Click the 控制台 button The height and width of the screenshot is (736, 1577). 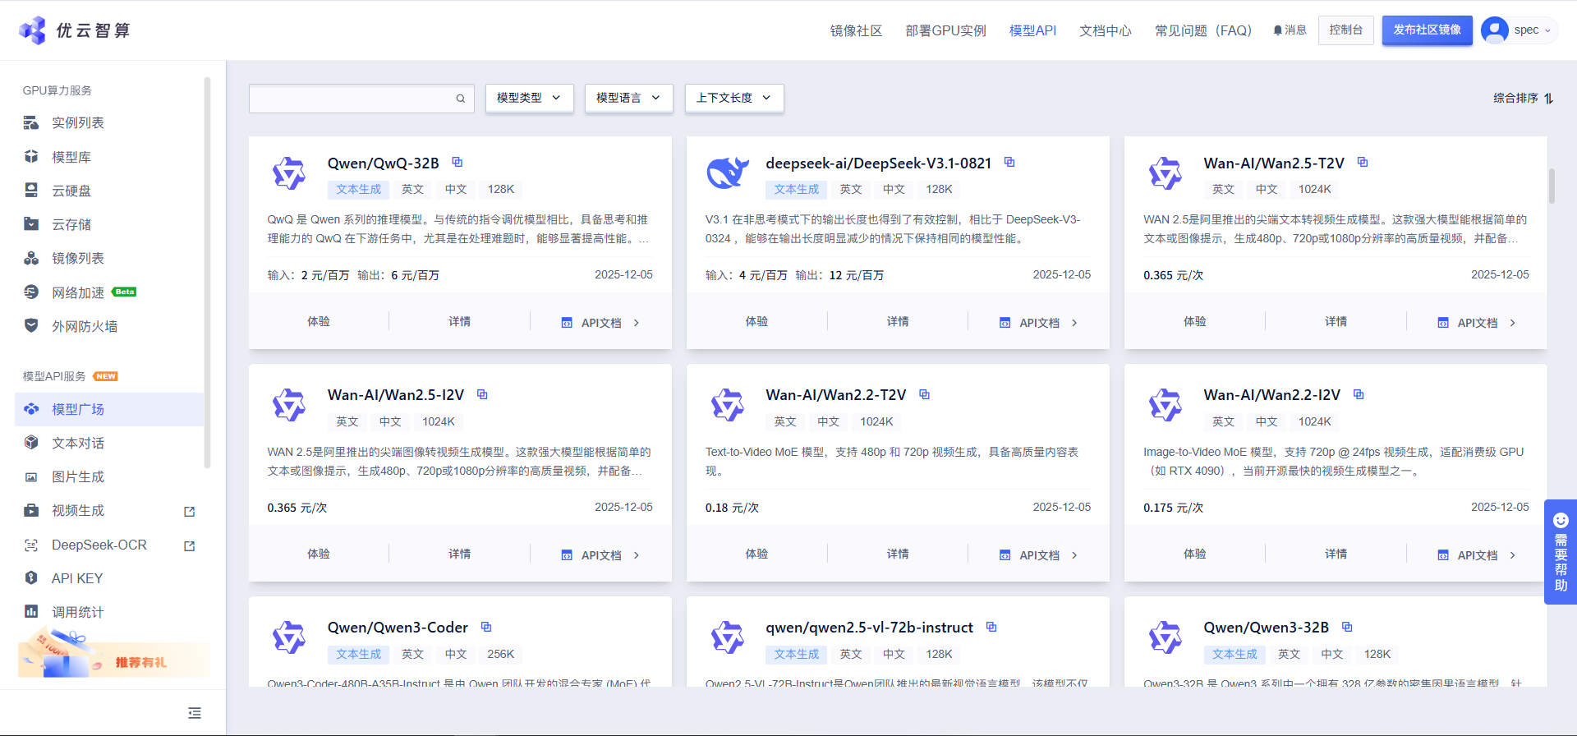click(x=1345, y=30)
